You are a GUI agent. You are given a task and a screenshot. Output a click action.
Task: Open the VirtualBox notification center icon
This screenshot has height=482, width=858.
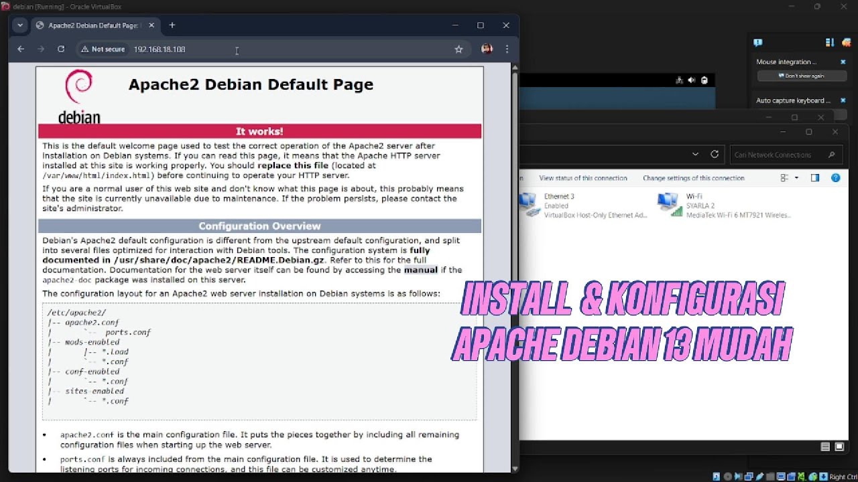(x=758, y=42)
